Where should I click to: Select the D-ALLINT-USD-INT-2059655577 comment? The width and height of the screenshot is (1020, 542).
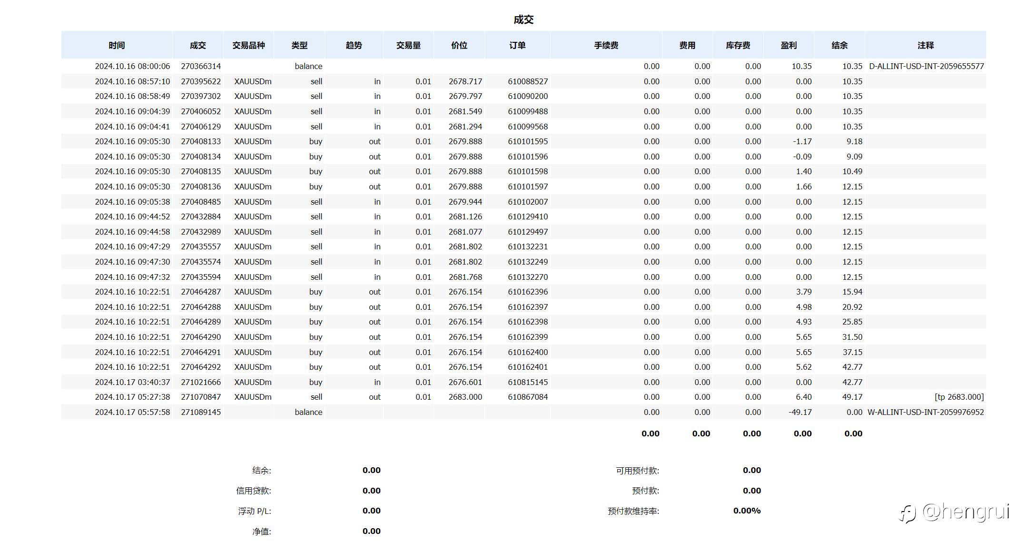tap(926, 66)
